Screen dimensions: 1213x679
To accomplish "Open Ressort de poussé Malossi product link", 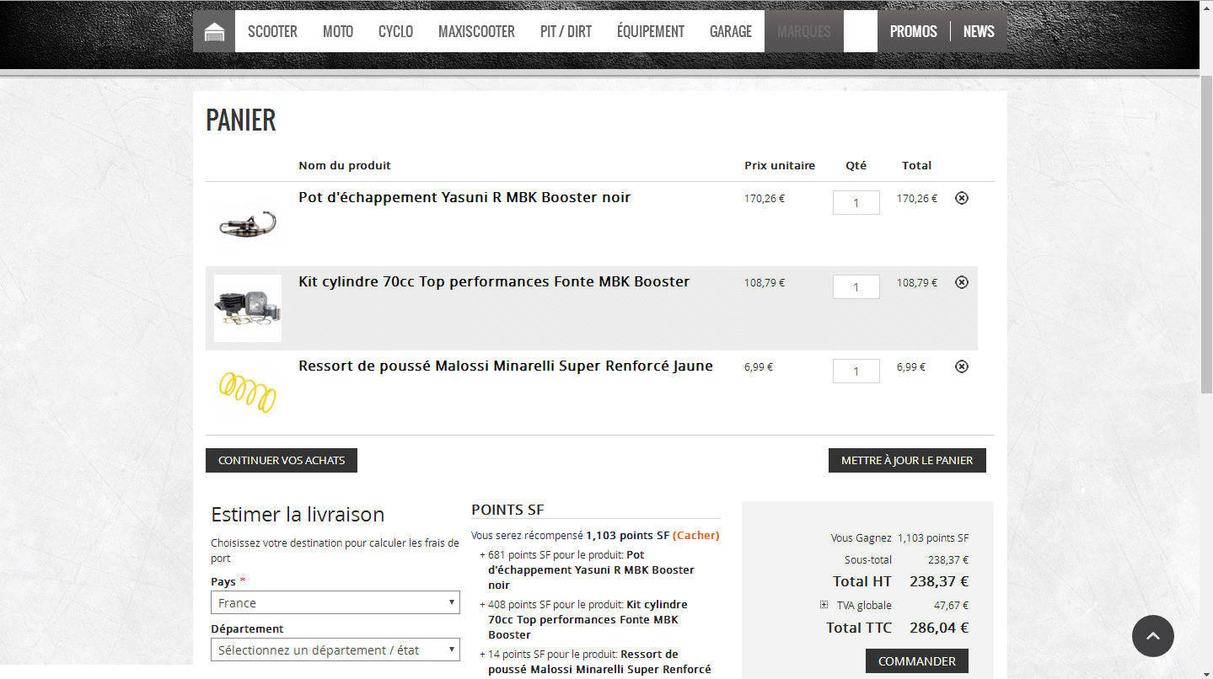I will (x=506, y=366).
